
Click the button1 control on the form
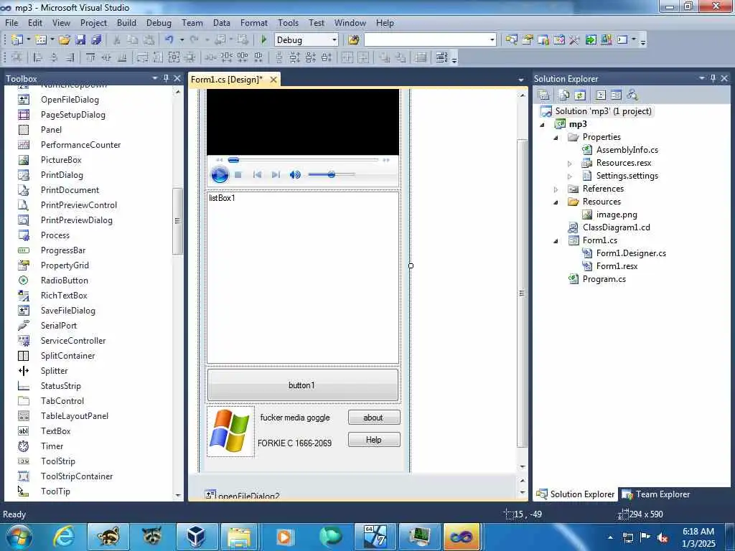point(303,385)
